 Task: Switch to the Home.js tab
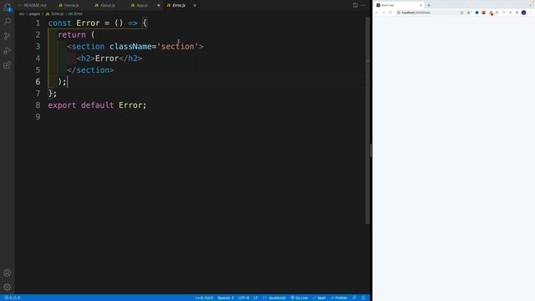point(71,5)
